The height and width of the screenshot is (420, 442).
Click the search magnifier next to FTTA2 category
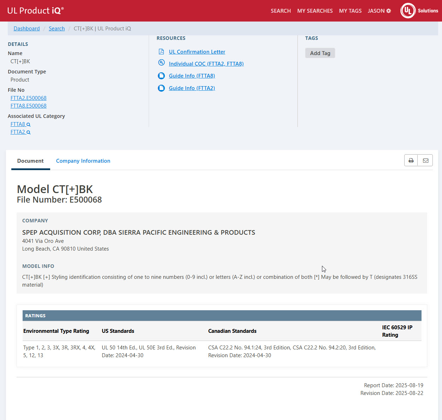(29, 132)
